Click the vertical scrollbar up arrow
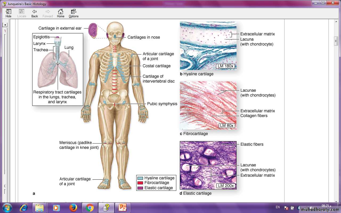Viewport: 341px width, 213px height. click(x=336, y=22)
